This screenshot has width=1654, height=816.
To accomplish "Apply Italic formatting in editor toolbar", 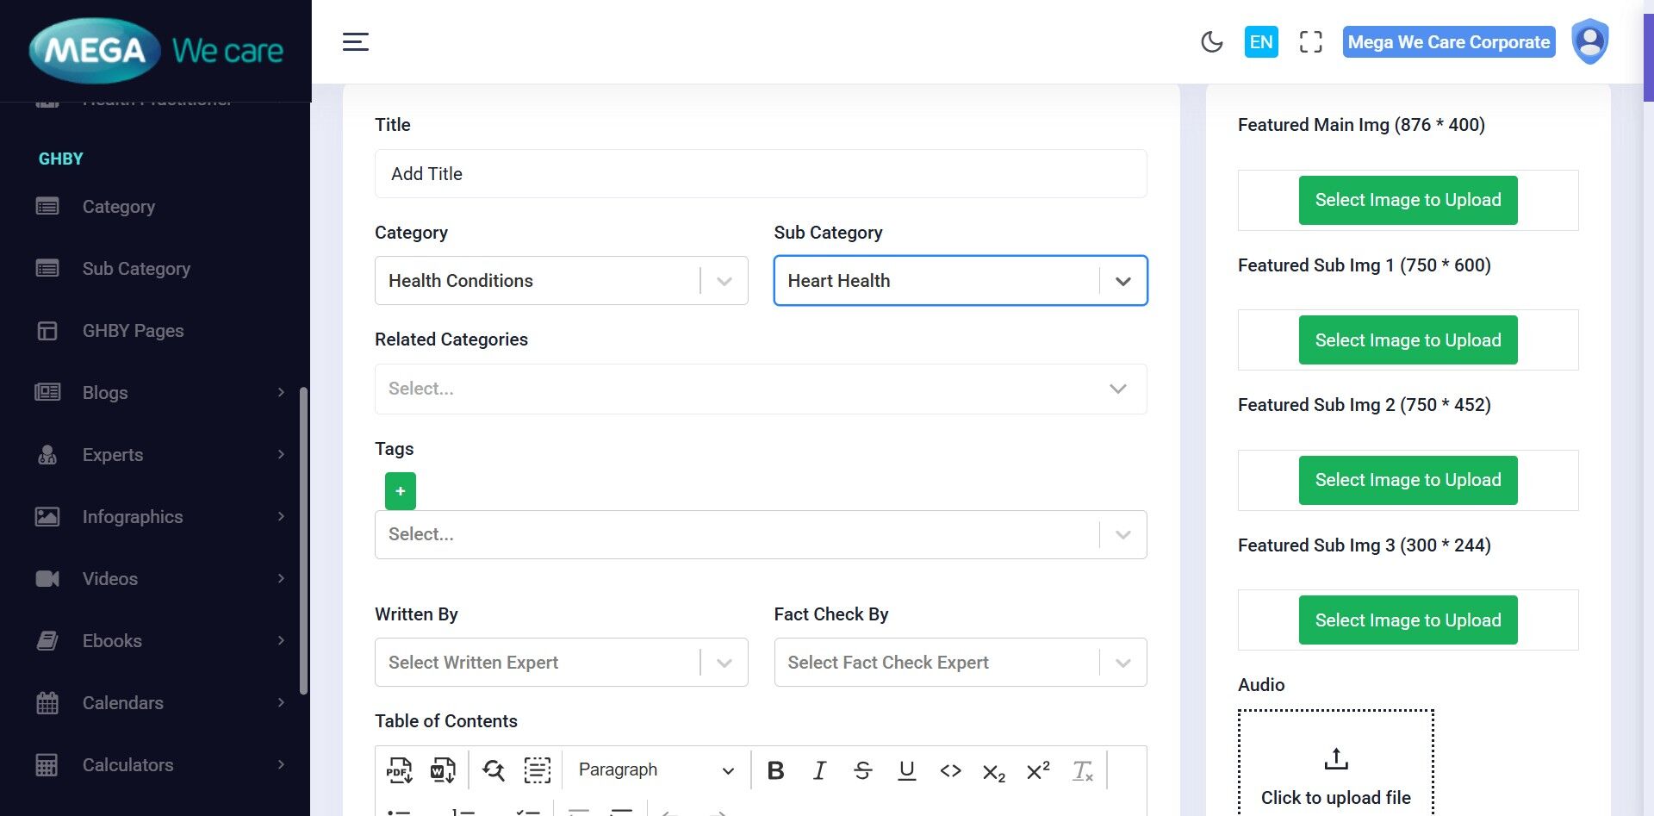I will (819, 770).
